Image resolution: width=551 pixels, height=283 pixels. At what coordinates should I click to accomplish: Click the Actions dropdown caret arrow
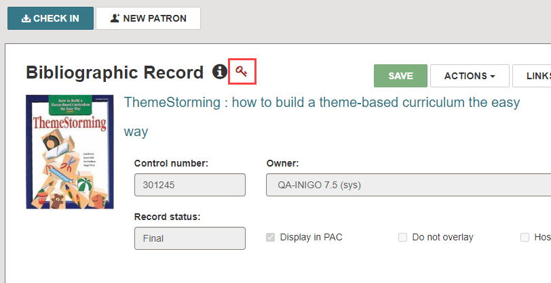point(493,77)
